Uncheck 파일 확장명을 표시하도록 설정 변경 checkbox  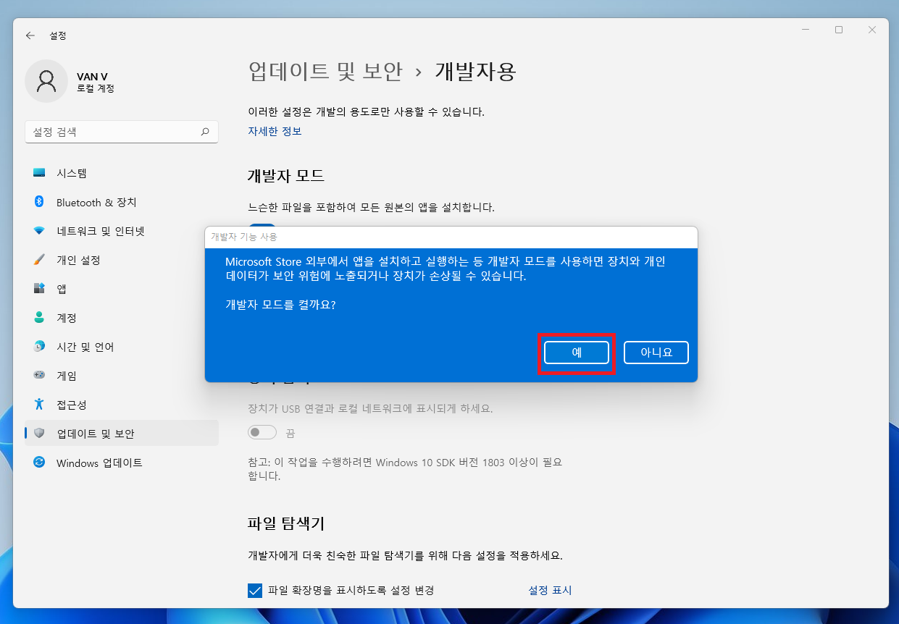click(x=255, y=591)
